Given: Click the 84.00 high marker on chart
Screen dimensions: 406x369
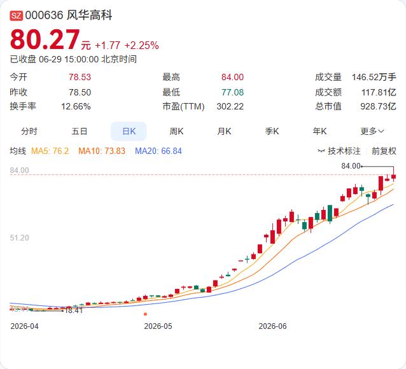Looking at the screenshot, I should [351, 166].
